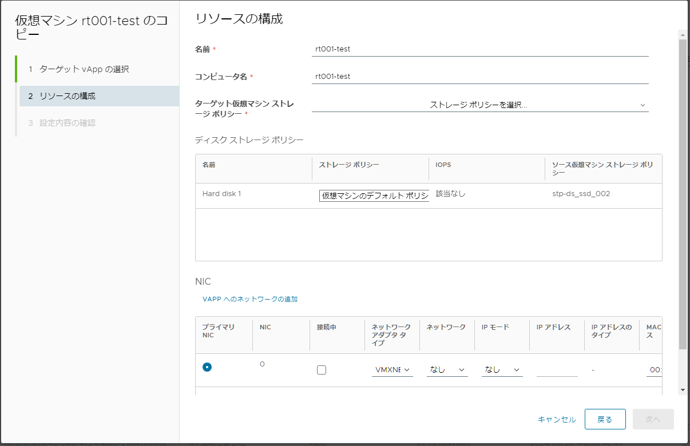Viewport: 690px width, 446px height.
Task: Click the scrollbar down arrow
Action: tap(682, 389)
